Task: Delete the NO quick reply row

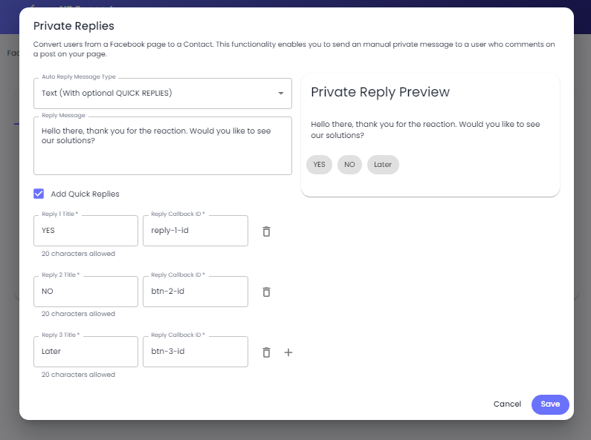Action: 266,292
